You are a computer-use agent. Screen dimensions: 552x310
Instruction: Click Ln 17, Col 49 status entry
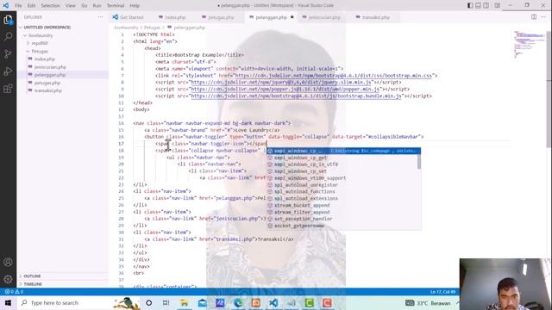point(442,292)
